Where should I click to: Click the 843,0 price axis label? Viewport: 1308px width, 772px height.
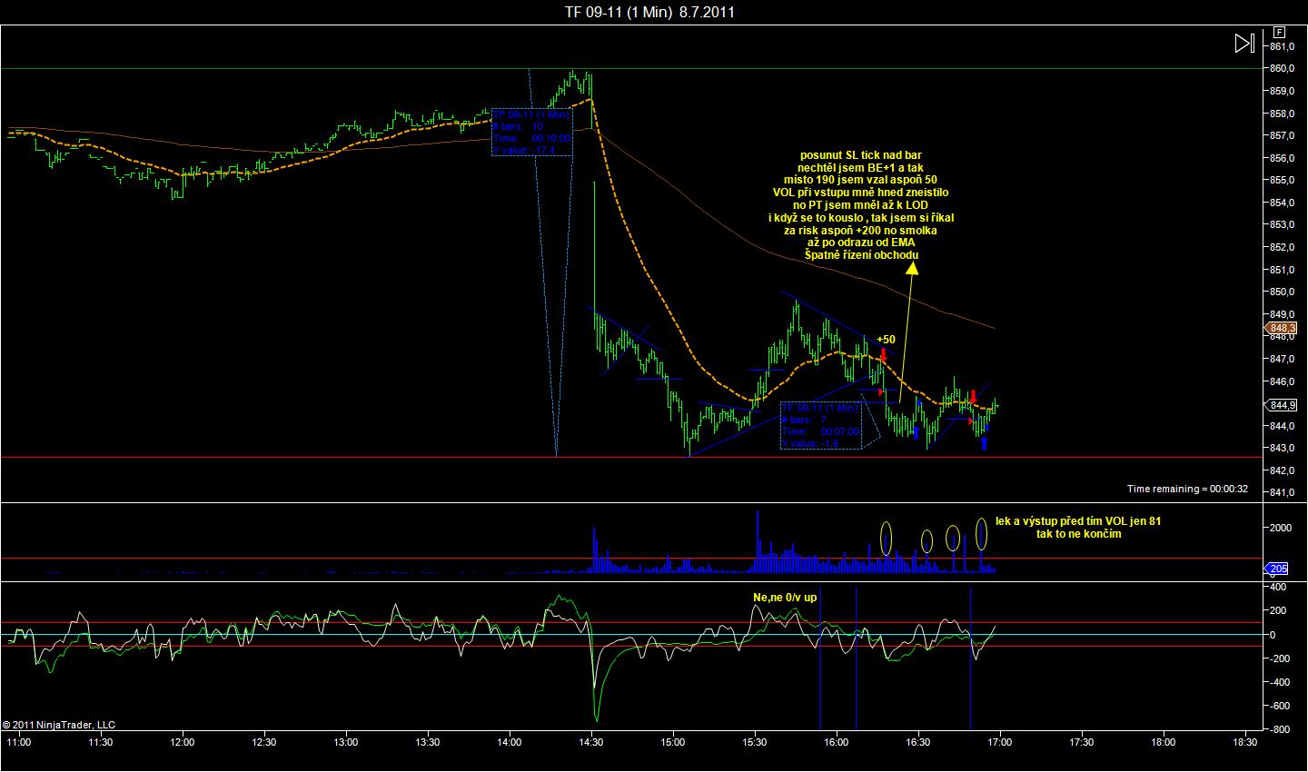[1282, 448]
